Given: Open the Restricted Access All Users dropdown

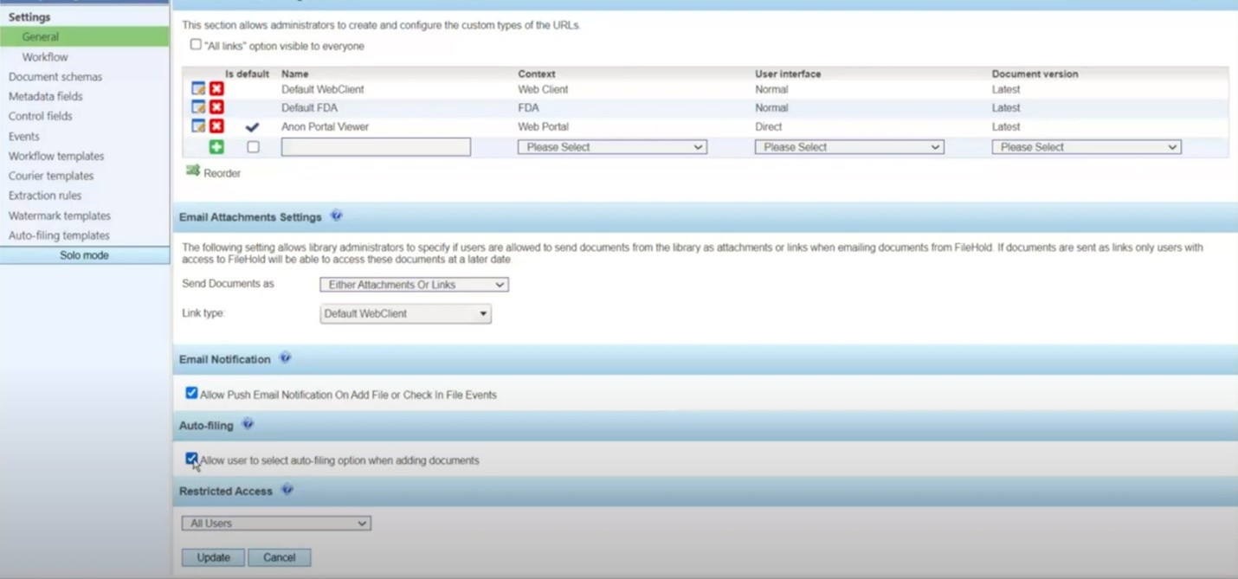Looking at the screenshot, I should click(275, 523).
